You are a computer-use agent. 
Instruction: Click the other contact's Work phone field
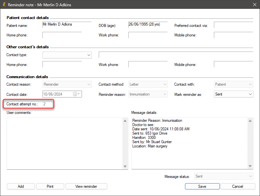[x=148, y=64]
